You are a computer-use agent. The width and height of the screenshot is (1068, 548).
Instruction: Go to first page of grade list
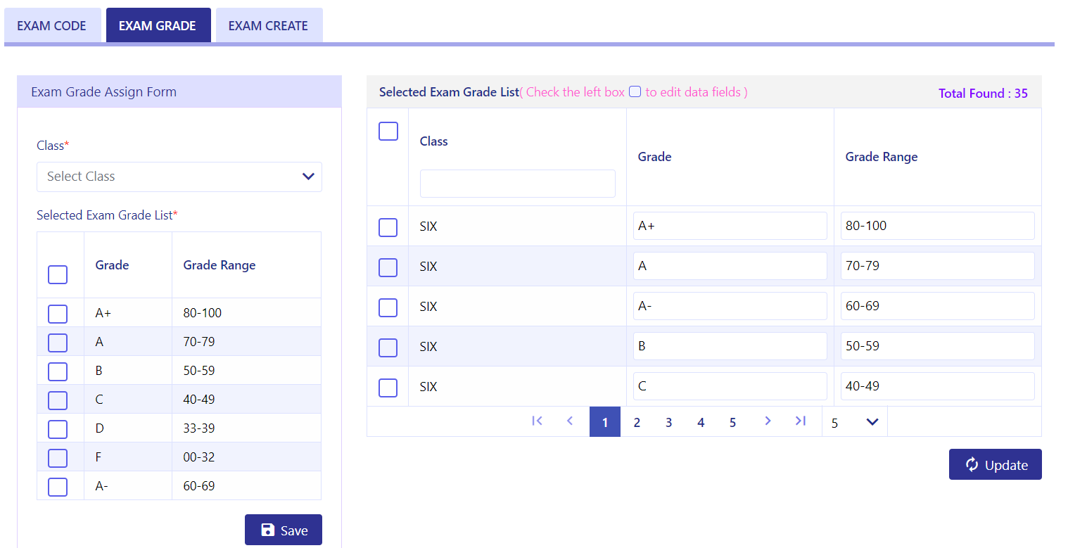point(538,421)
